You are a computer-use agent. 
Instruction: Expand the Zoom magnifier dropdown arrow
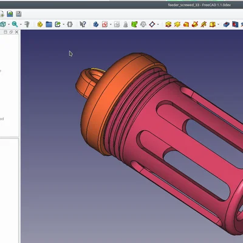[21, 24]
